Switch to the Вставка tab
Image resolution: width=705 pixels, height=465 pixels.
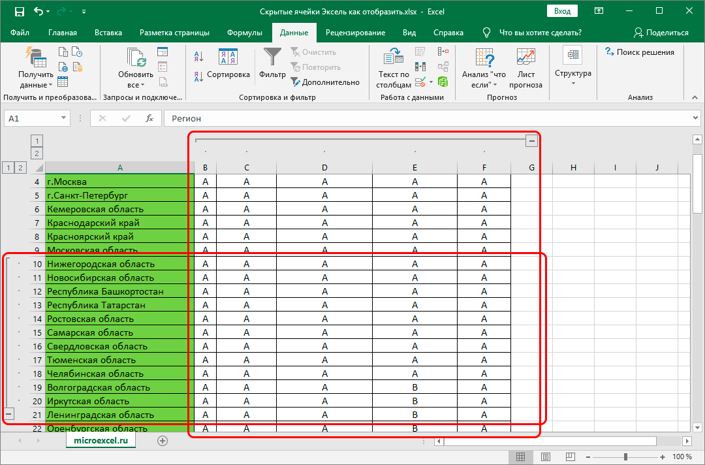108,33
